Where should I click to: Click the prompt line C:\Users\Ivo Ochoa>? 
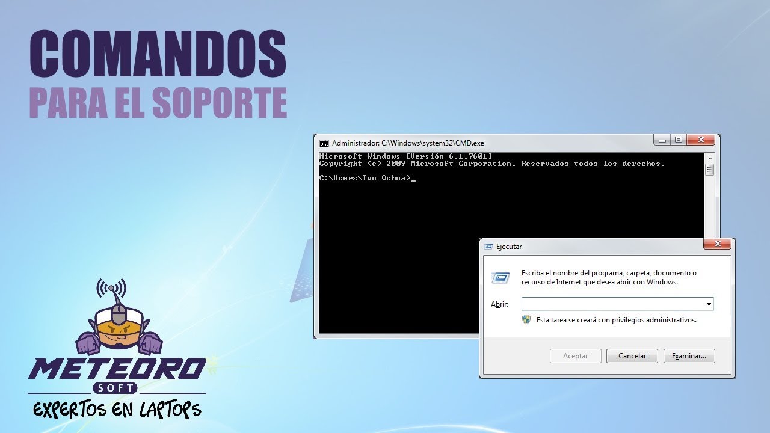point(365,178)
